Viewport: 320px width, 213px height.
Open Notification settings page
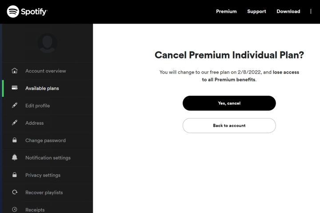click(x=48, y=158)
